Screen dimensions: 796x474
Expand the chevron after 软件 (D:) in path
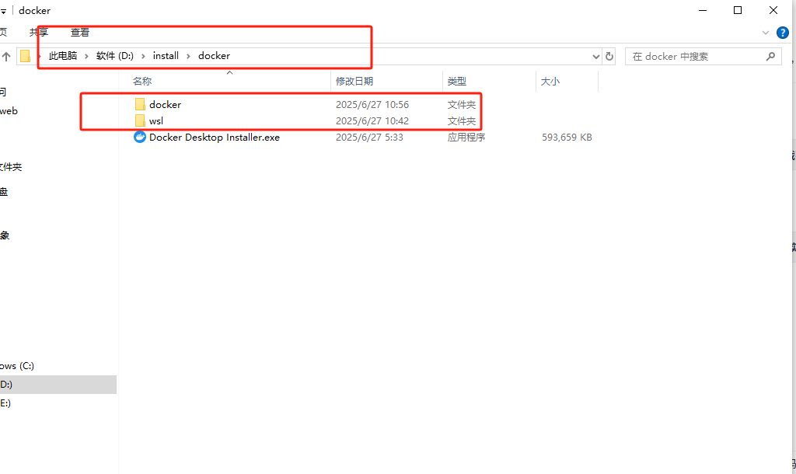click(x=143, y=56)
